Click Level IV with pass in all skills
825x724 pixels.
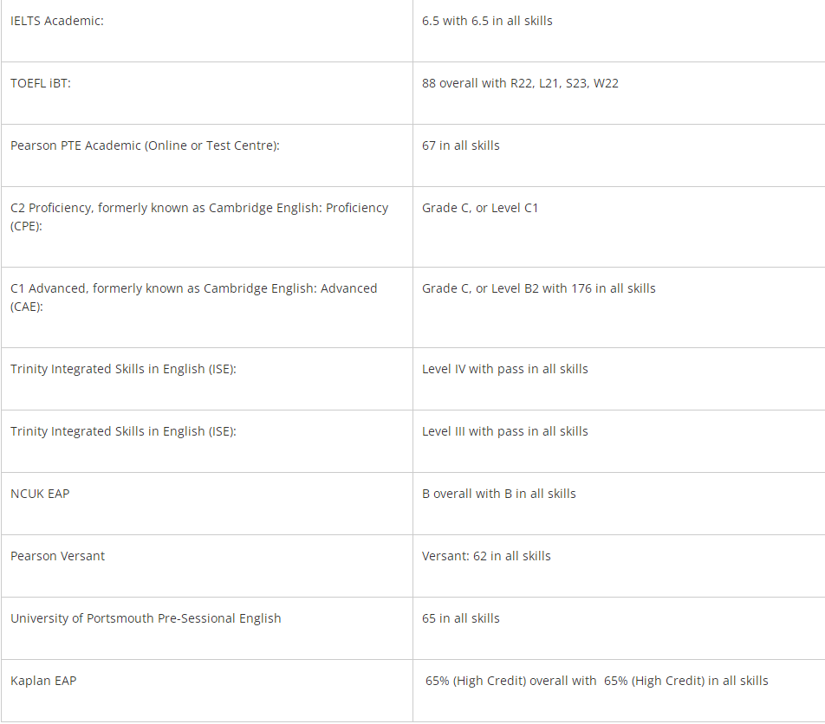point(505,369)
